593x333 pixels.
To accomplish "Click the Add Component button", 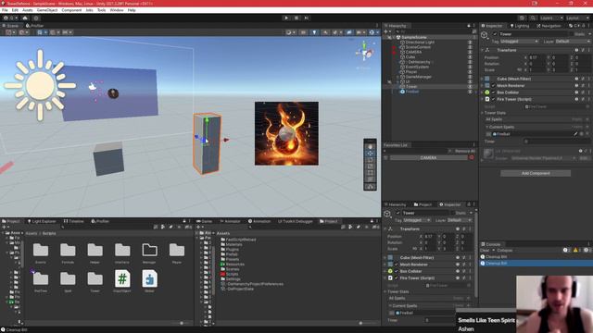I will 536,173.
